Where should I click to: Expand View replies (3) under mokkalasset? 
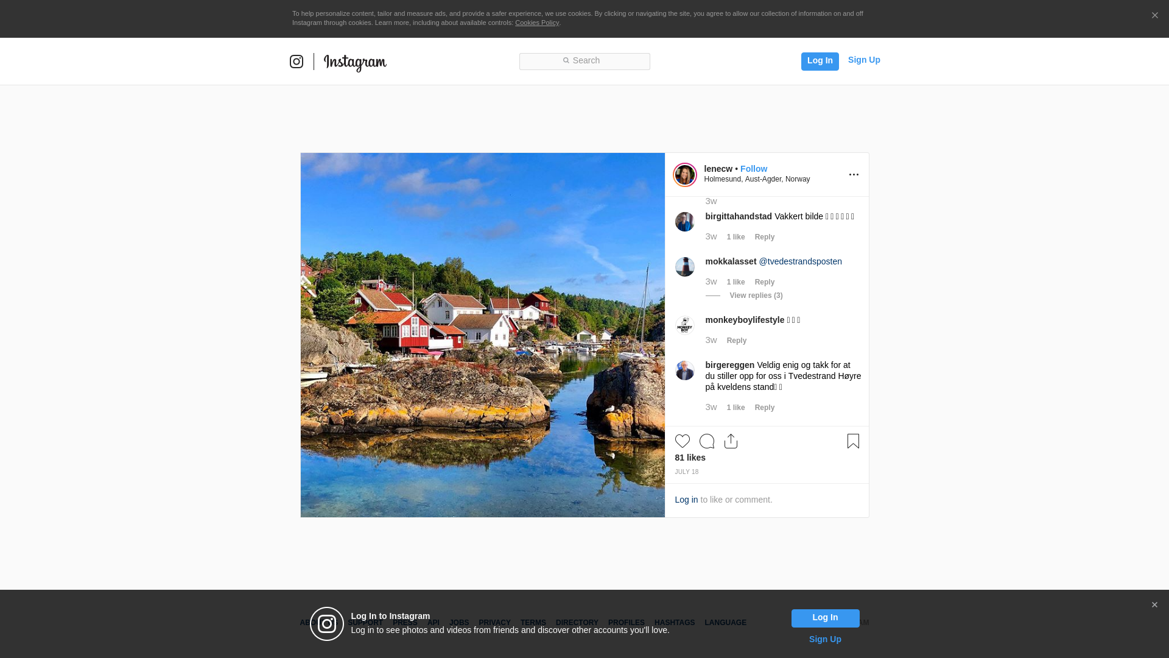(x=756, y=295)
